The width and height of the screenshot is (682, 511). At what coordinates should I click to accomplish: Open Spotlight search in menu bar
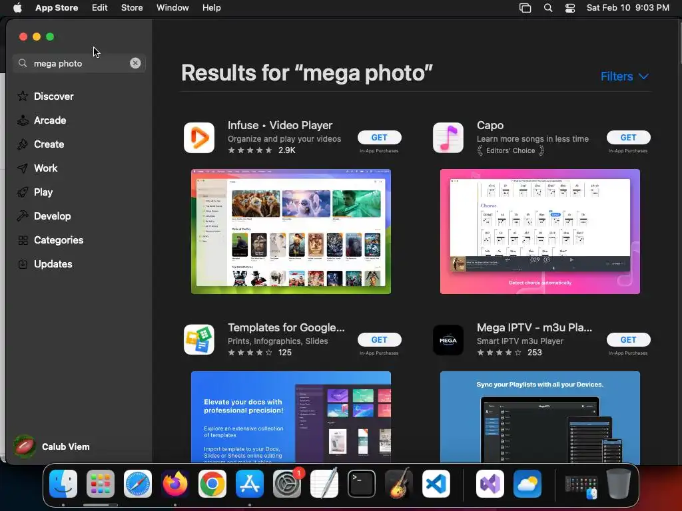(x=548, y=8)
